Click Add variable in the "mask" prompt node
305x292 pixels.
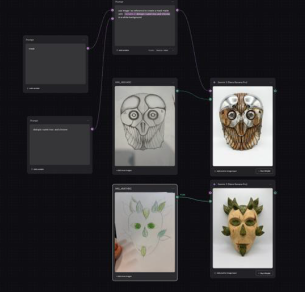coord(33,89)
